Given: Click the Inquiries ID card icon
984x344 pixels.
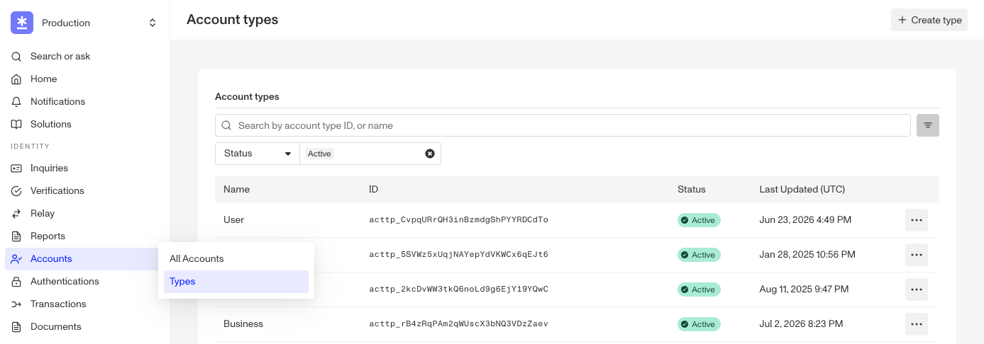Looking at the screenshot, I should pyautogui.click(x=16, y=168).
